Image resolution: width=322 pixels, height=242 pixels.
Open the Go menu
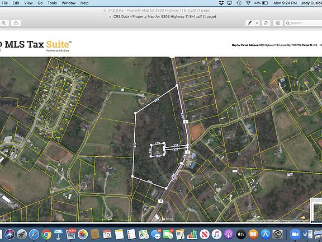[40, 3]
